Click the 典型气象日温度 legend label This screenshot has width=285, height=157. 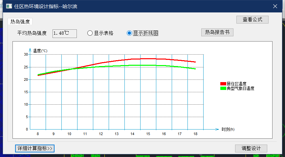tap(240, 88)
